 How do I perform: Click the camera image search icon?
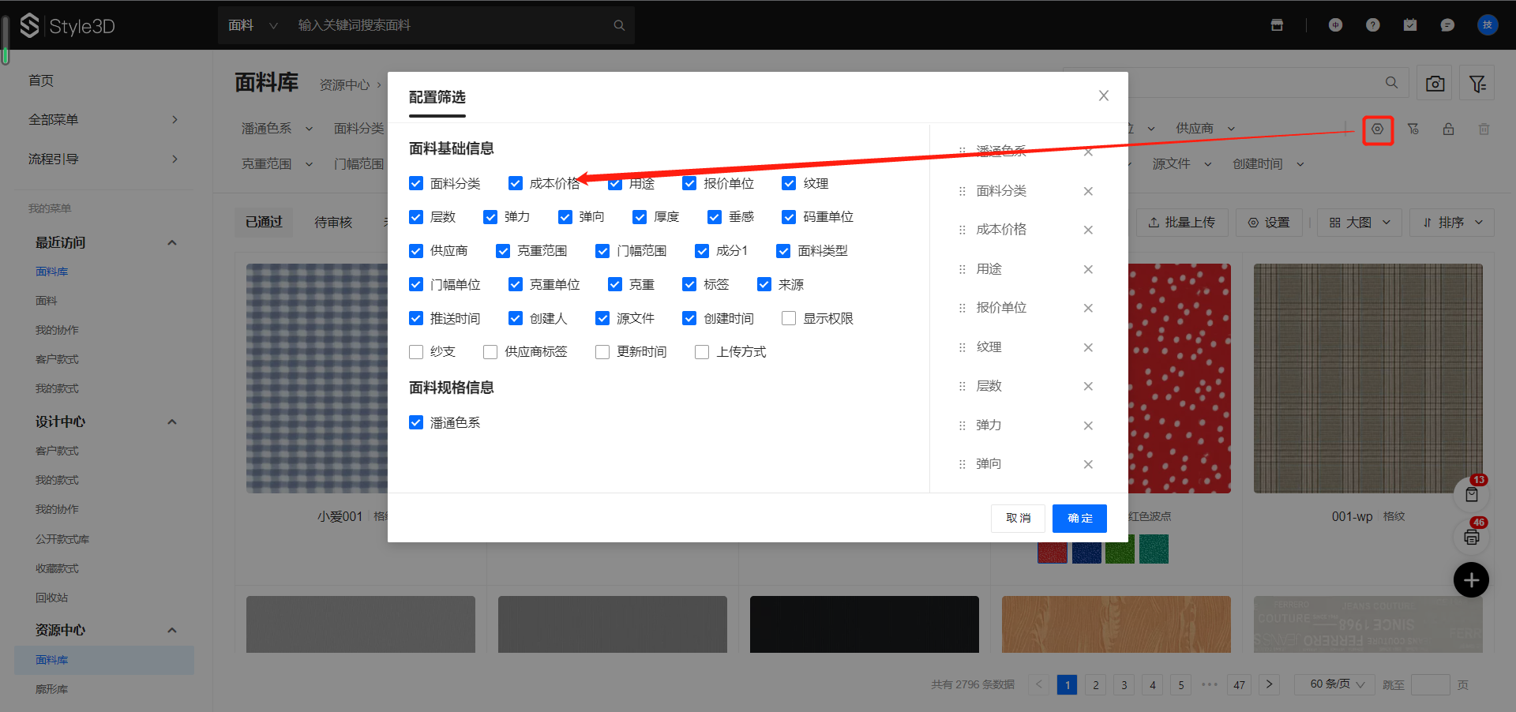[1435, 83]
